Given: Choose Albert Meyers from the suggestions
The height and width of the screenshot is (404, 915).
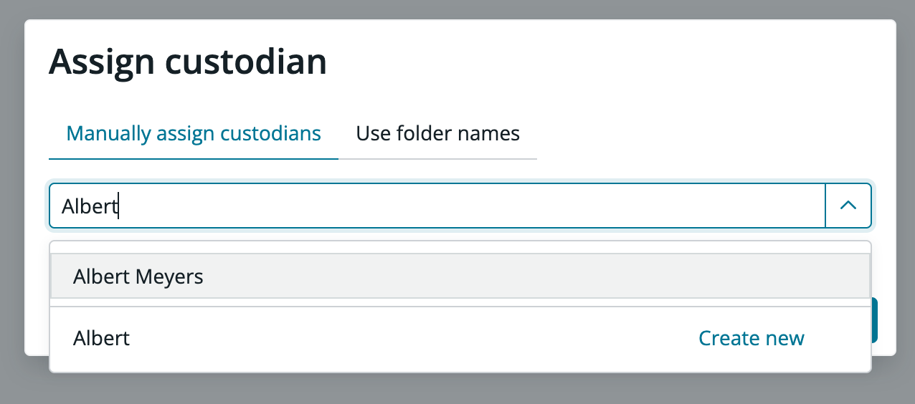Looking at the screenshot, I should pos(138,276).
